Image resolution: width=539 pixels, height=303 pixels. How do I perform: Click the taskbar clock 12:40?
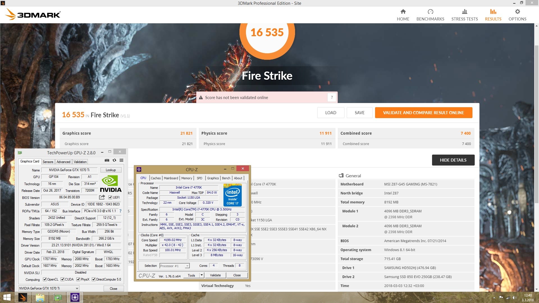pyautogui.click(x=528, y=298)
